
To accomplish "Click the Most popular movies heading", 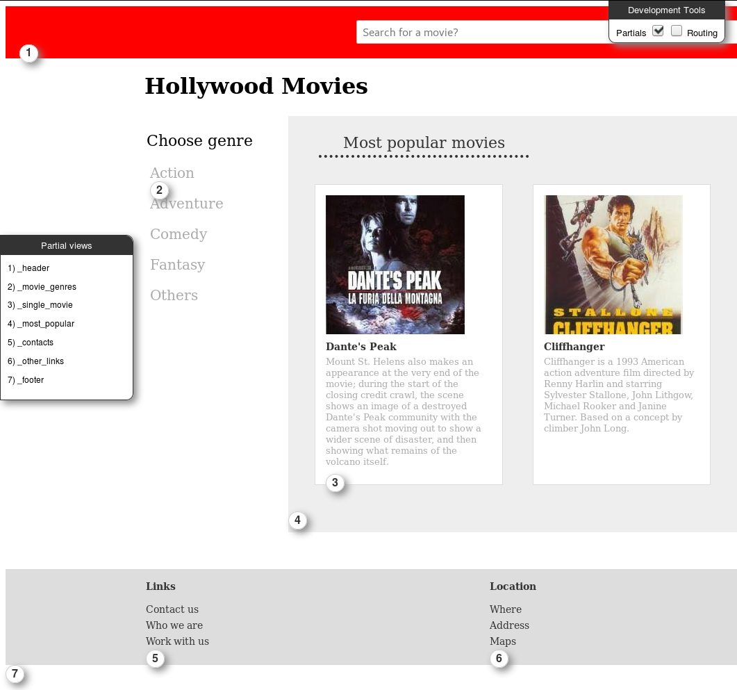I will coord(424,142).
